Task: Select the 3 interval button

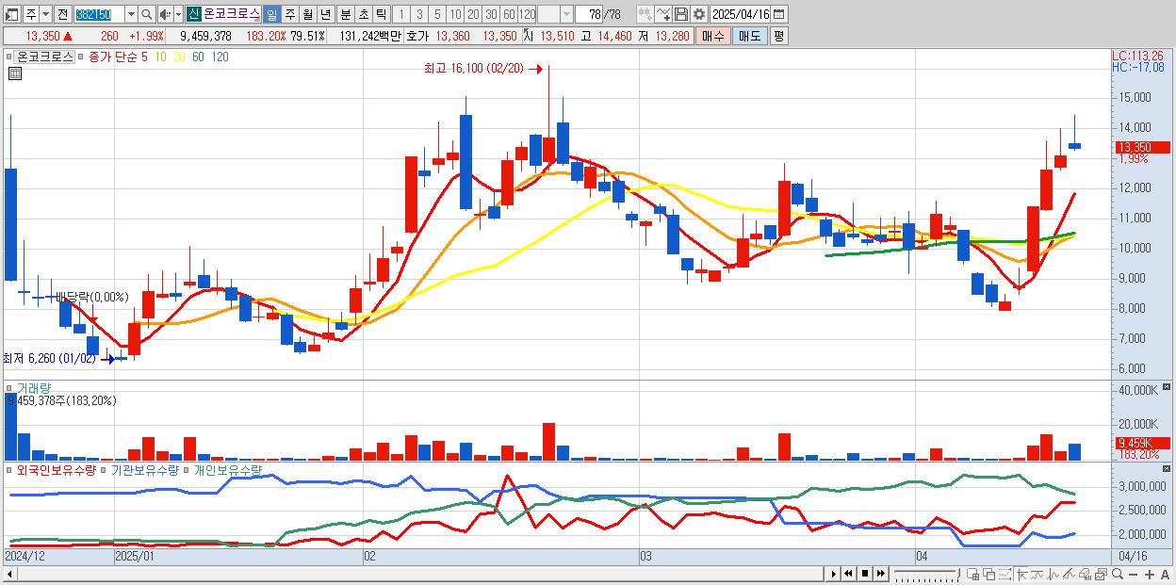Action: [x=419, y=14]
